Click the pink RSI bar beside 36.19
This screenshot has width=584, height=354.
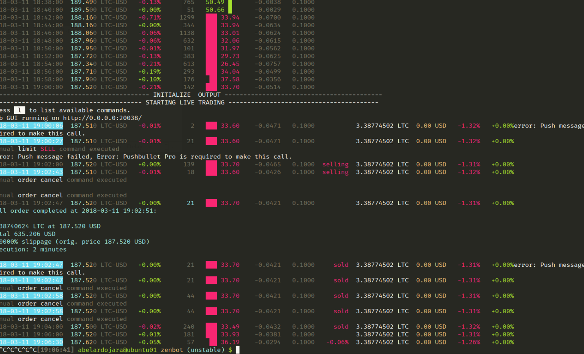click(213, 342)
